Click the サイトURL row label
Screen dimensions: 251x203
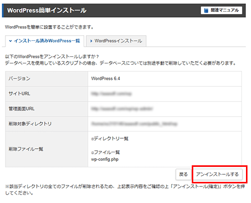[x=20, y=93]
